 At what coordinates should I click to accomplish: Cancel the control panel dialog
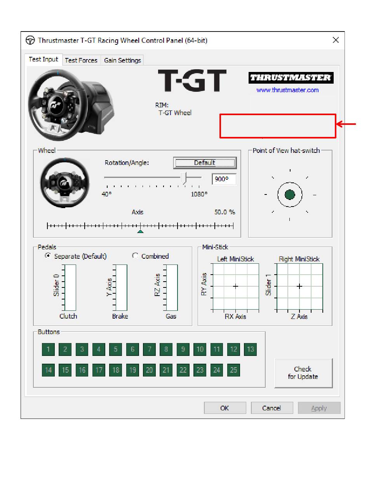(x=272, y=408)
